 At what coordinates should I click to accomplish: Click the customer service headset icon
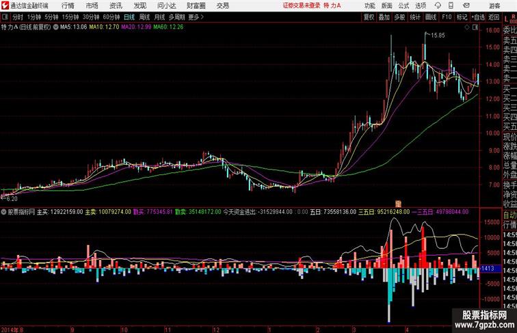click(438, 5)
